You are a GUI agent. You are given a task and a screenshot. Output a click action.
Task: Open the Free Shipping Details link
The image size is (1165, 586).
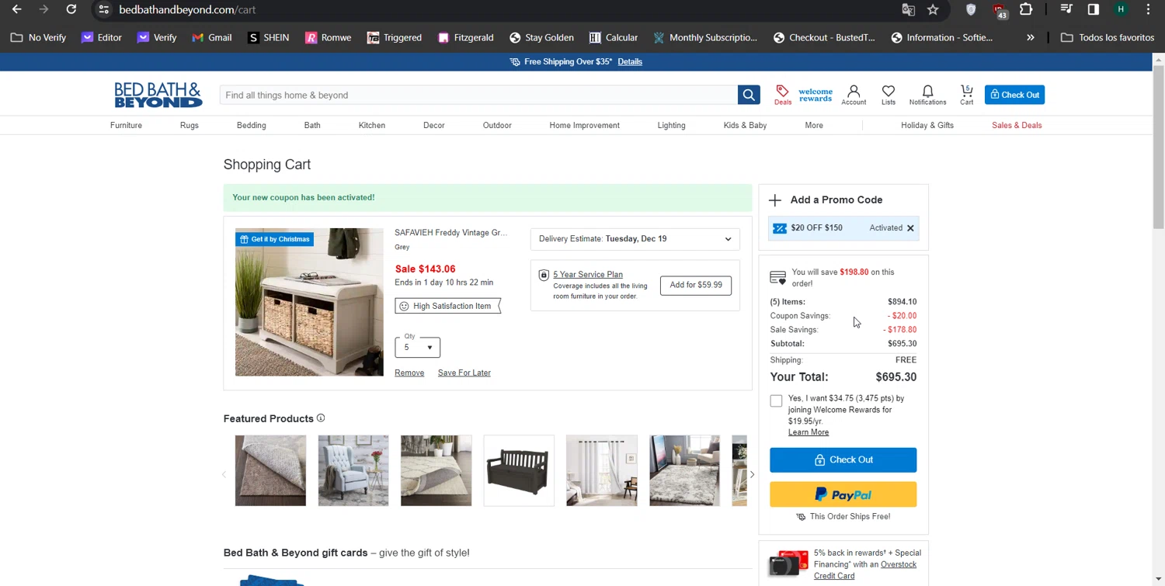click(x=630, y=61)
